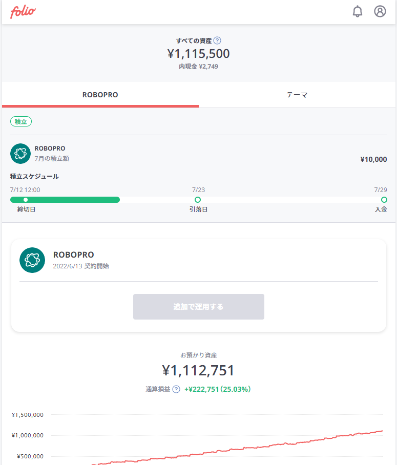This screenshot has width=397, height=465.
Task: Click ROBOPRO name in 積立 row
Action: pyautogui.click(x=50, y=149)
